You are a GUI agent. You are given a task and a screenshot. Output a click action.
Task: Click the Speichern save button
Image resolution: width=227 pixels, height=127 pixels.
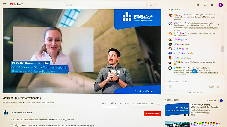tap(140, 103)
